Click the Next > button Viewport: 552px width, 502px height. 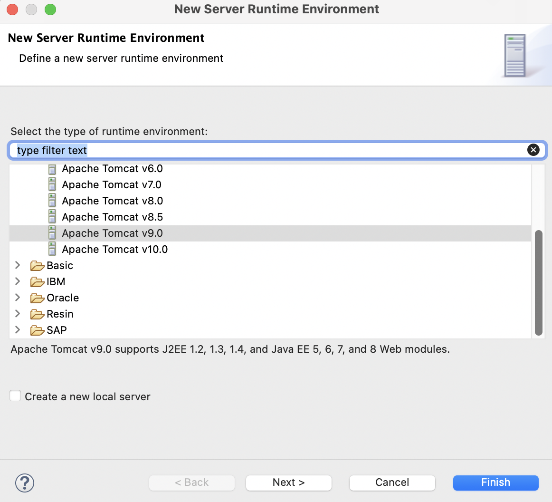coord(289,483)
